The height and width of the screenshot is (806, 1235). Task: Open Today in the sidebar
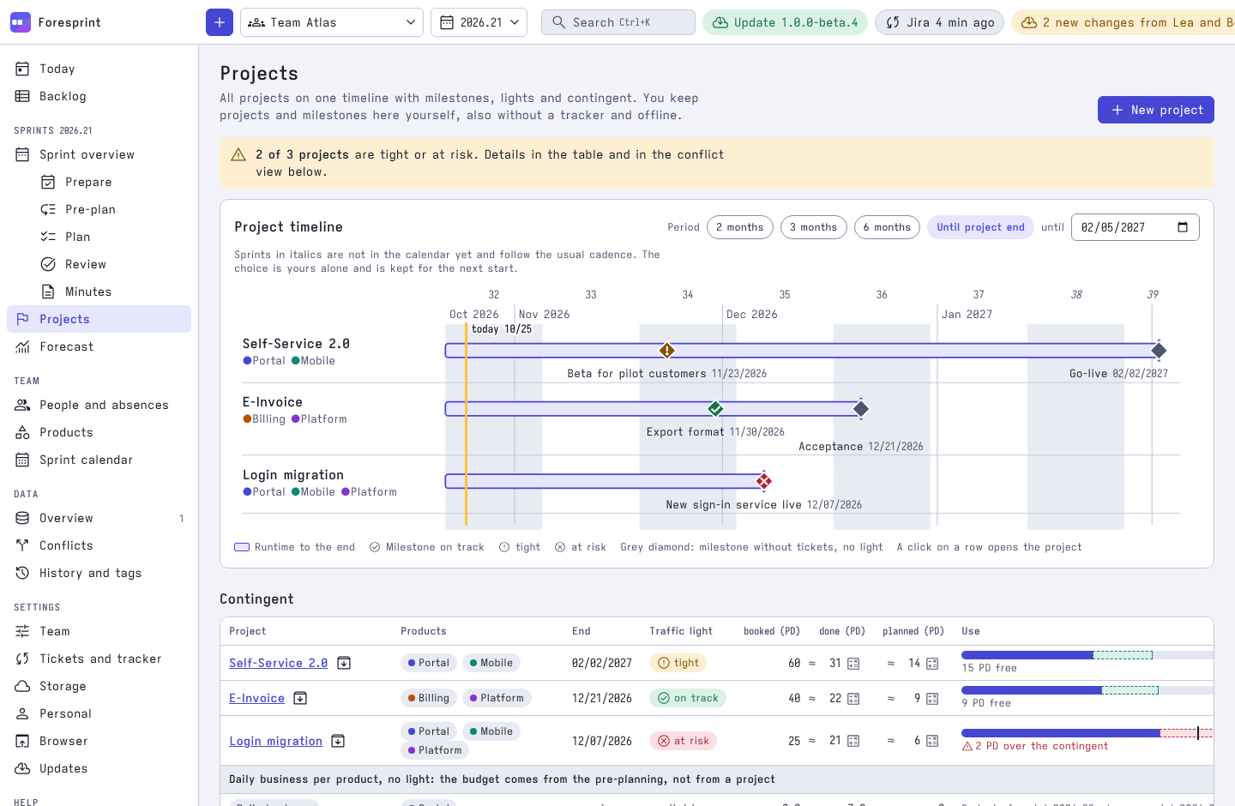click(x=99, y=69)
